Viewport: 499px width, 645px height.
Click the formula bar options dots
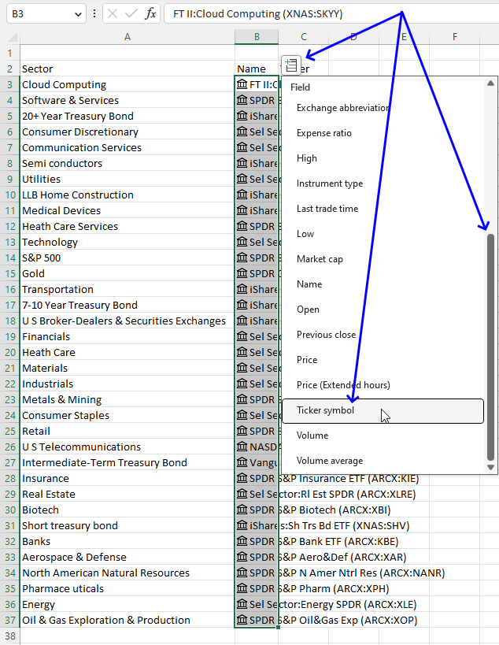94,14
